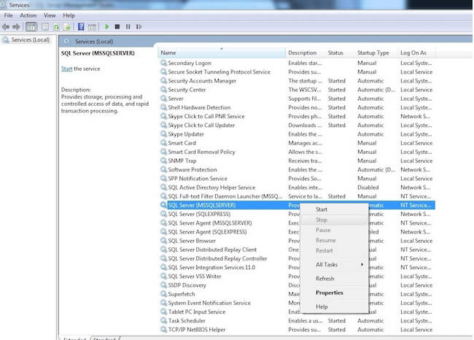Click the Start Service play icon in toolbar

tap(107, 27)
